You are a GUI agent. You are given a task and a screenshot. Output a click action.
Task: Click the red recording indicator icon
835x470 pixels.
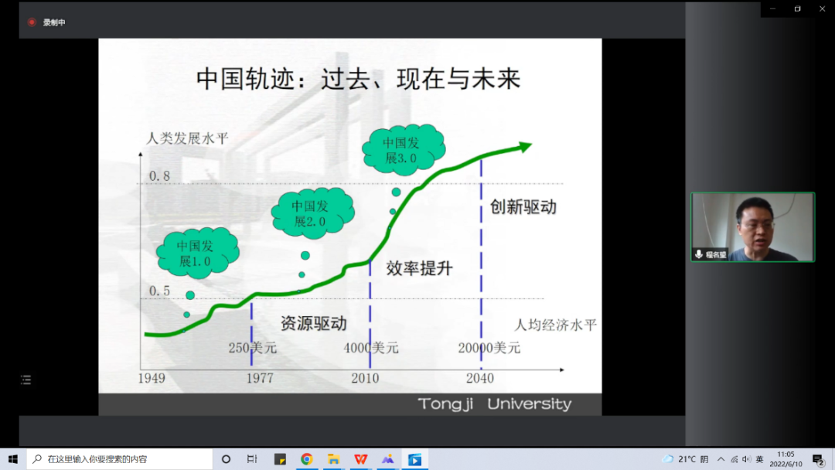[x=32, y=22]
